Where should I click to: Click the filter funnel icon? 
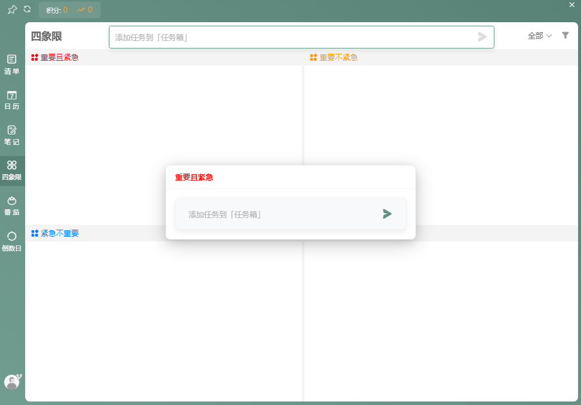[565, 35]
